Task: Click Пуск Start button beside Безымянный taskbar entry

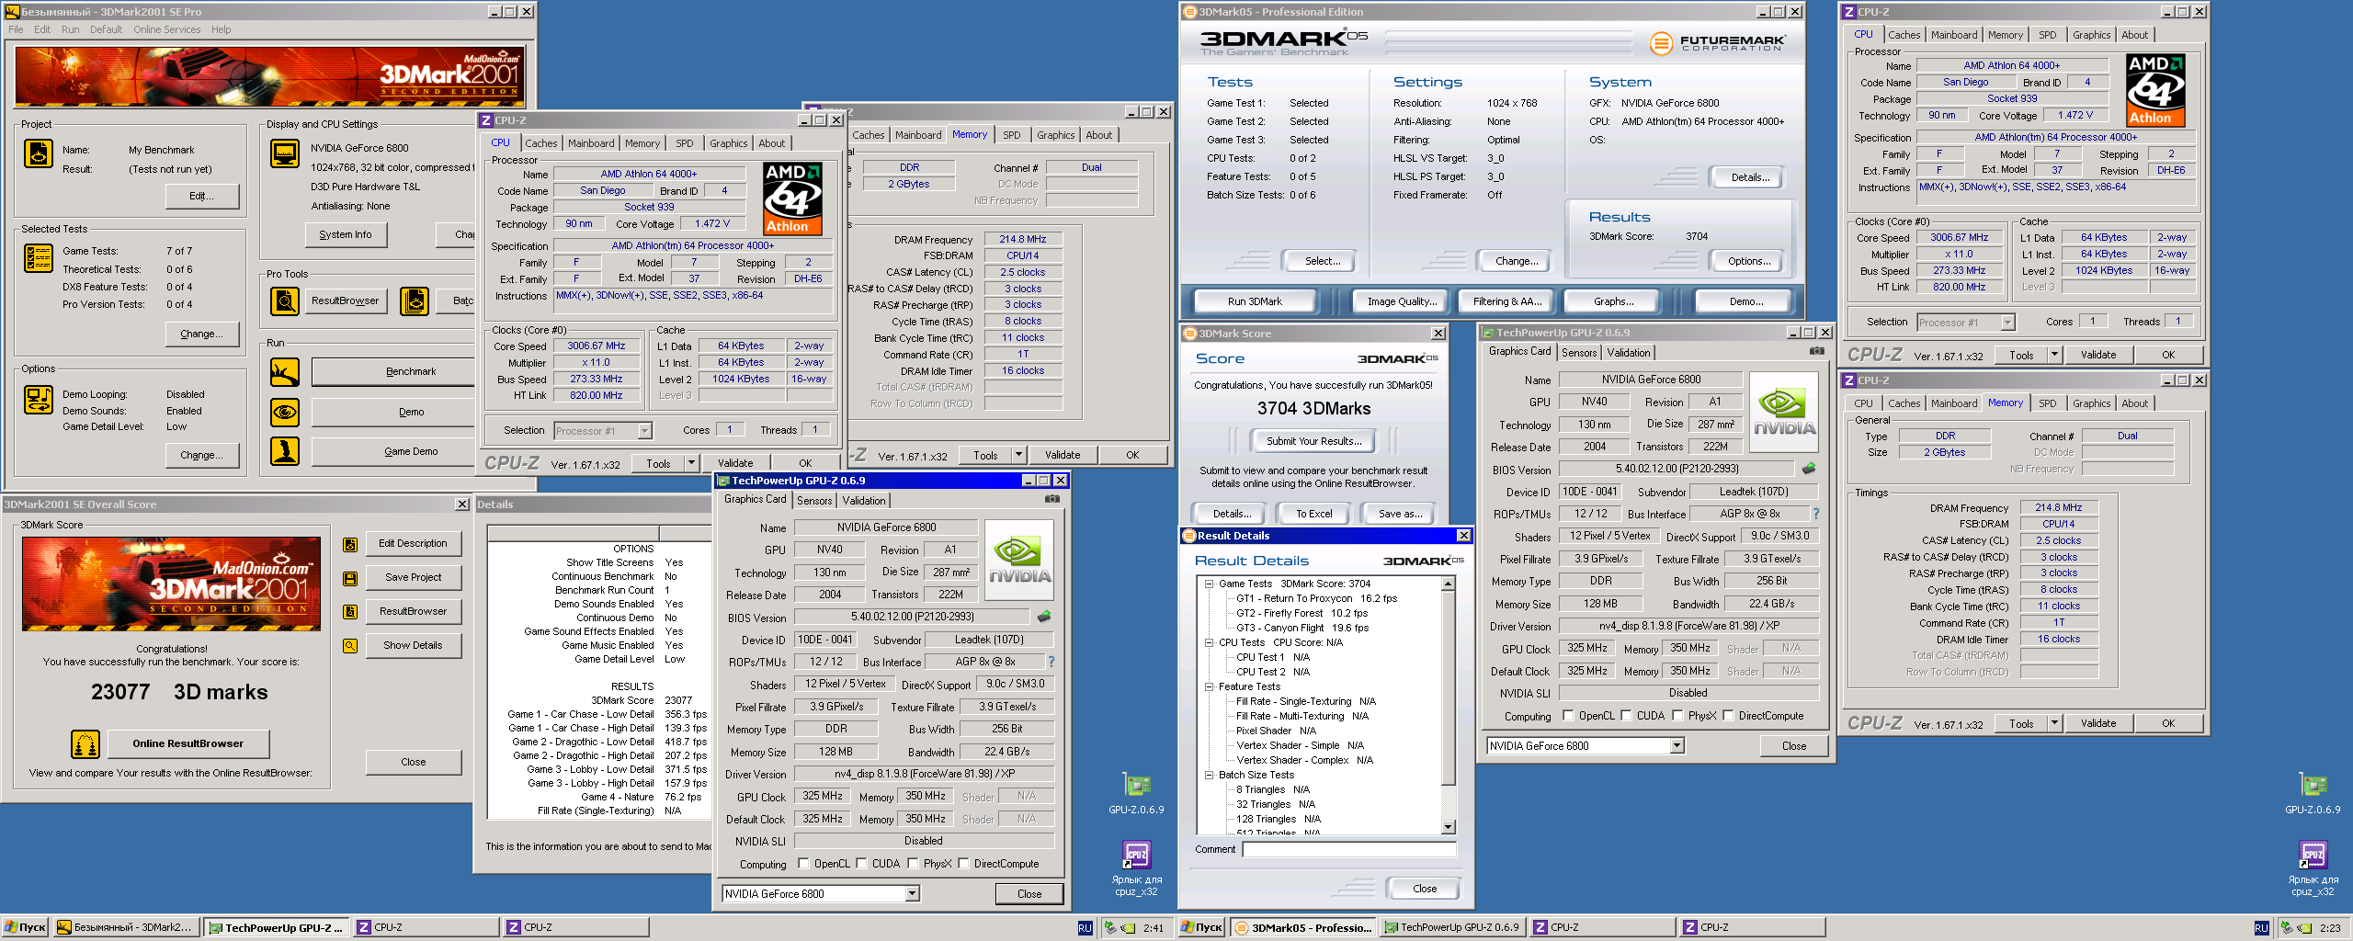Action: click(25, 928)
